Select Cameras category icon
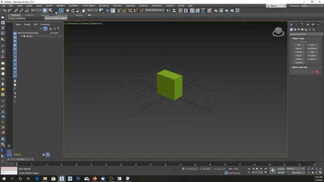 (303, 30)
